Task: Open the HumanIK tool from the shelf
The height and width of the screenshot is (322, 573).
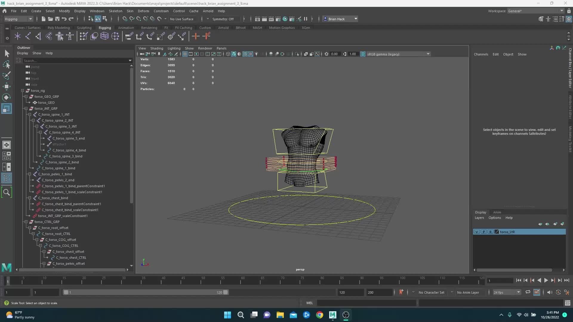Action: pos(59,36)
